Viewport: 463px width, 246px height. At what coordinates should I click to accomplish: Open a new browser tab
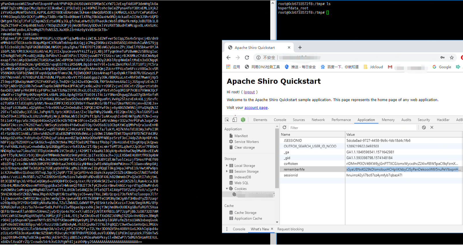300,48
